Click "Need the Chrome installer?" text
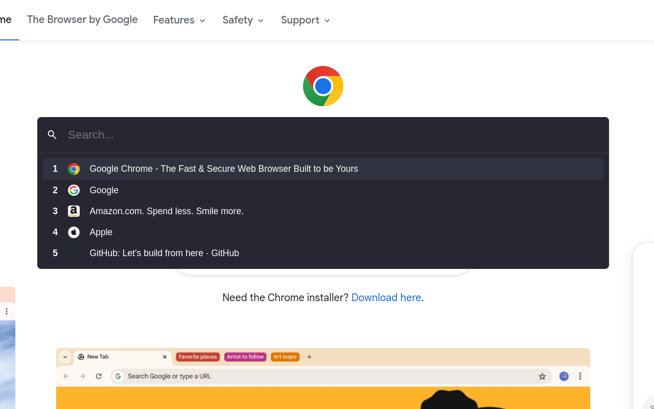654x409 pixels. [286, 298]
